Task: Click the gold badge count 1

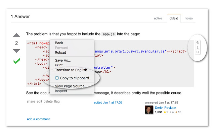Action: pos(167,112)
